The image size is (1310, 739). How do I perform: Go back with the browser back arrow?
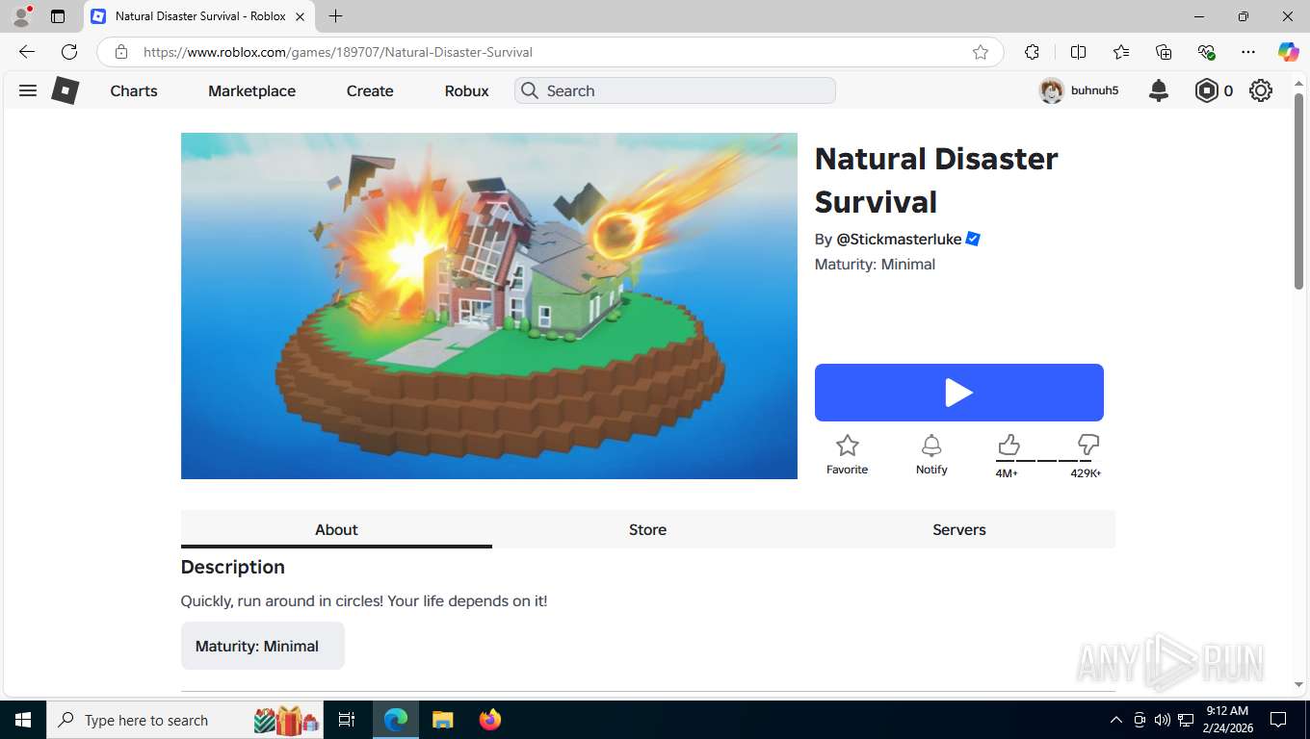click(x=27, y=52)
